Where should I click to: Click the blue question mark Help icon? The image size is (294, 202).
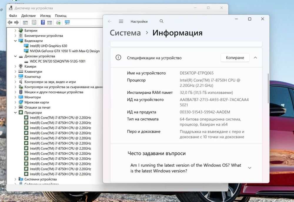pyautogui.click(x=43, y=22)
